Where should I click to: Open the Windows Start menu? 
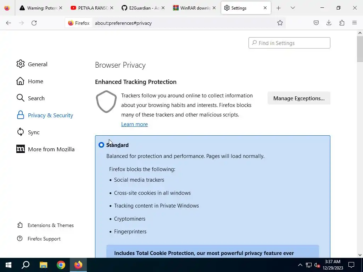(x=9, y=265)
